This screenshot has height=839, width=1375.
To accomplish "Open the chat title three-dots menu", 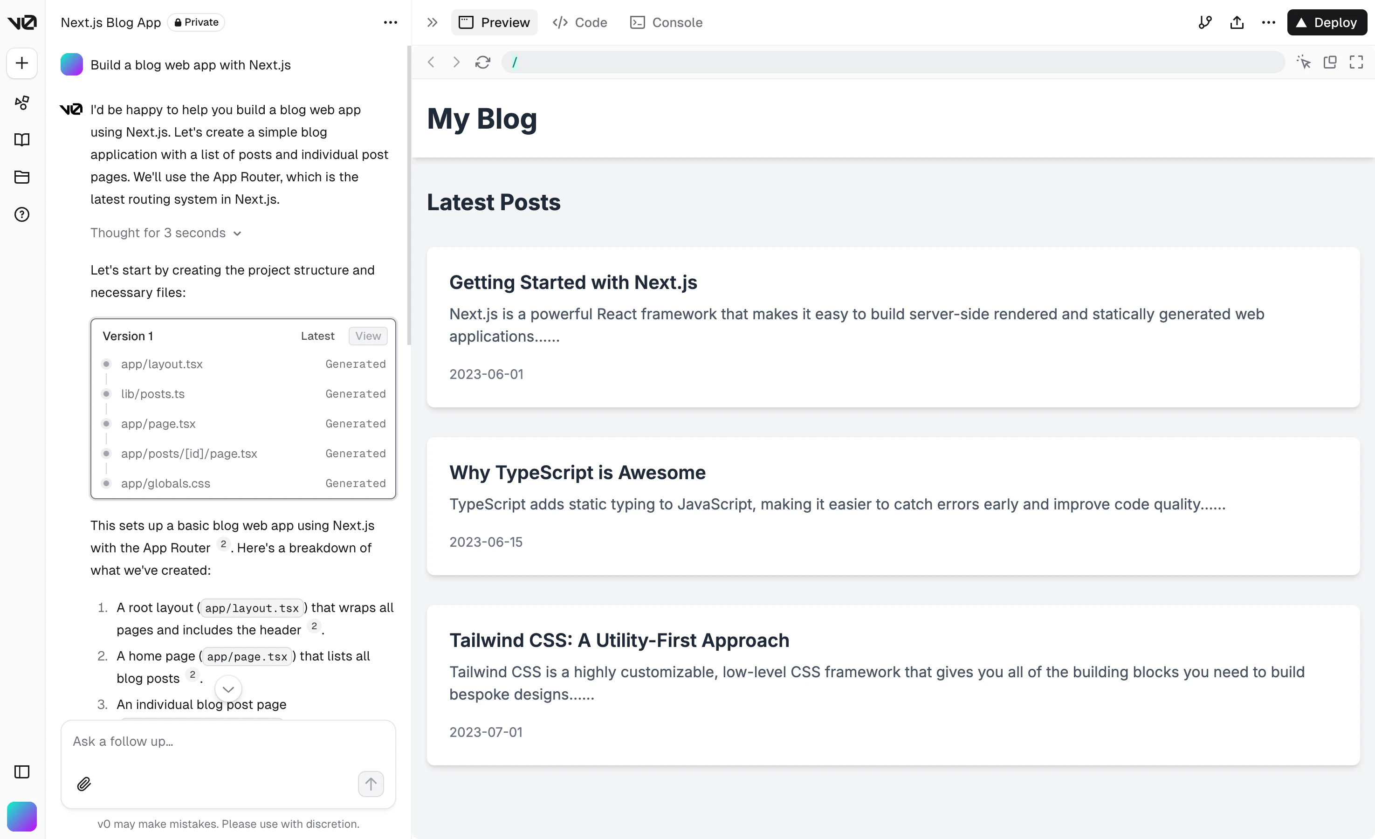I will [390, 22].
